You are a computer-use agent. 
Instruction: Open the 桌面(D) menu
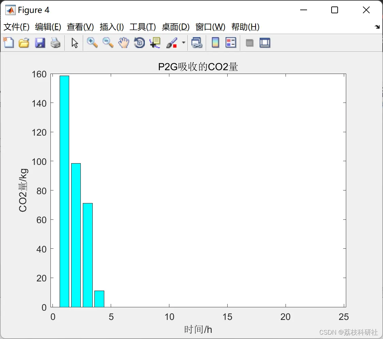[x=175, y=27]
